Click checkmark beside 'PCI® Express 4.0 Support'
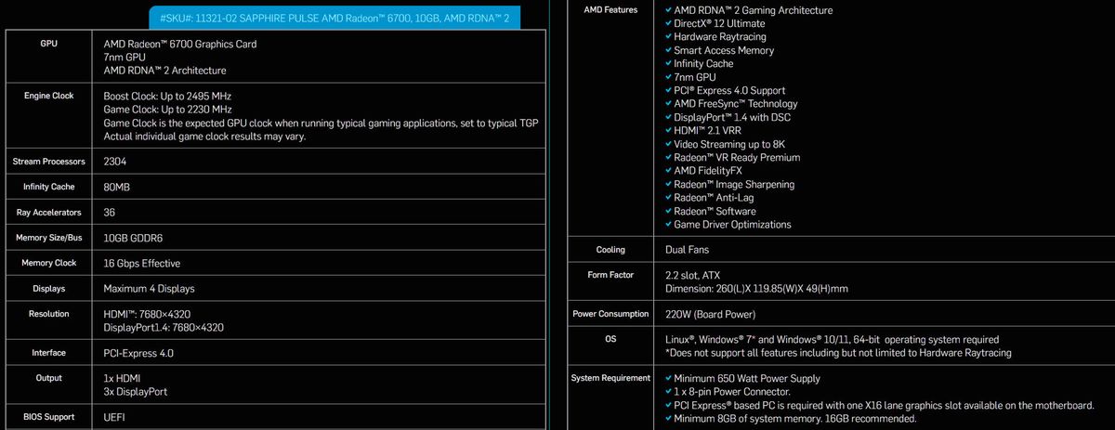The image size is (1115, 430). point(669,90)
